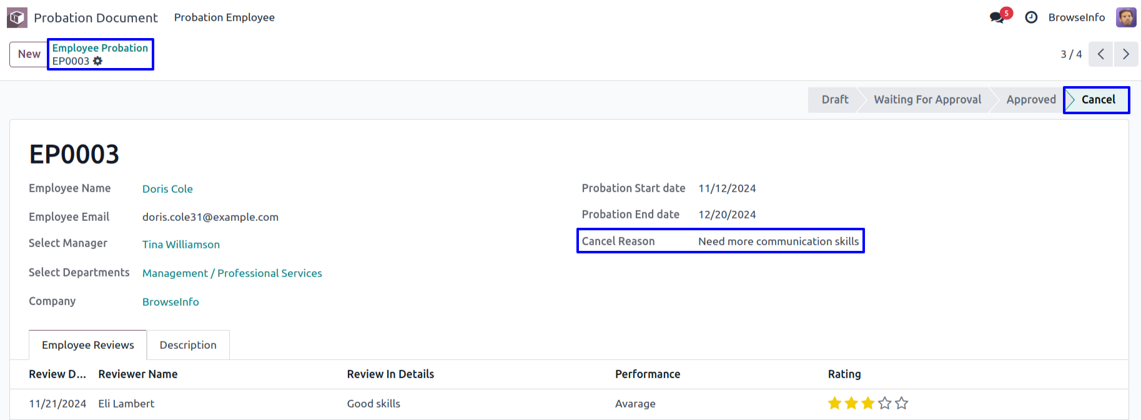1141x420 pixels.
Task: Open the Management / Professional Services department link
Action: pyautogui.click(x=232, y=273)
